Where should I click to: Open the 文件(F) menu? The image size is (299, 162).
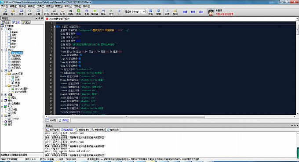tap(4, 6)
